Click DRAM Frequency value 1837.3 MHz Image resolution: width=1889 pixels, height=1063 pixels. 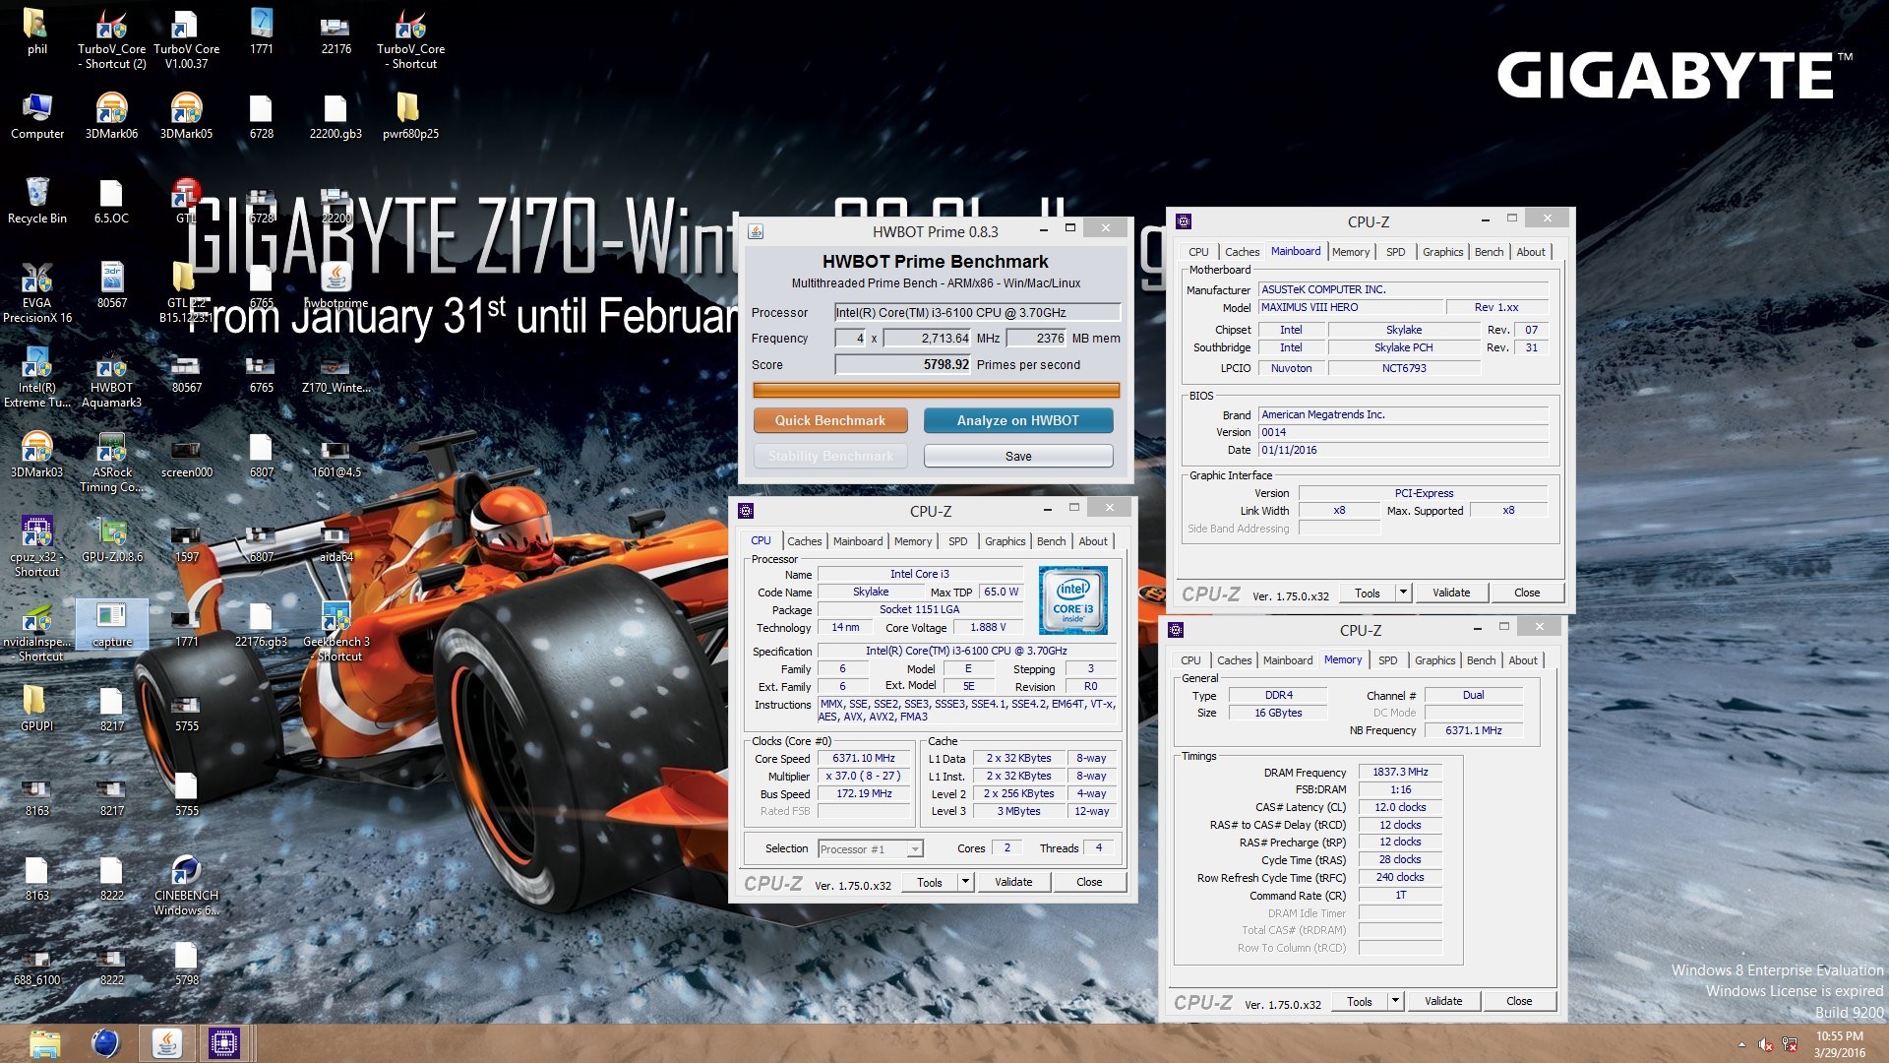[x=1400, y=773]
